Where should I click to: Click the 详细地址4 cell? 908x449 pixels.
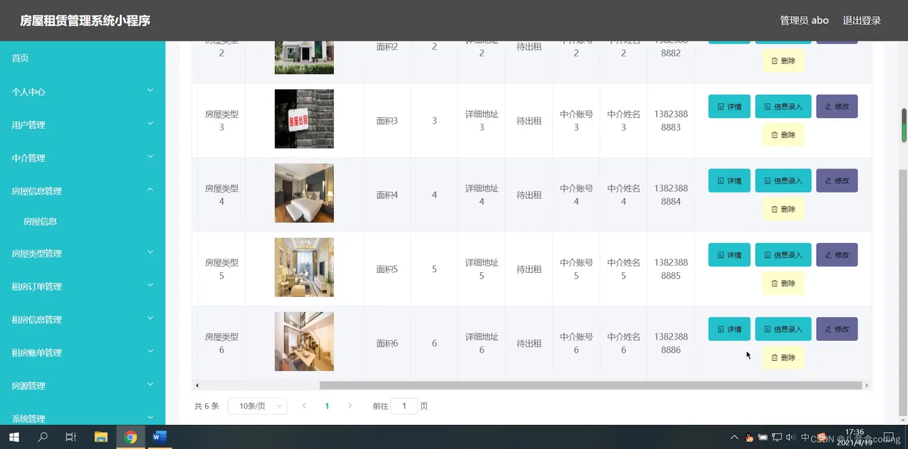(482, 194)
